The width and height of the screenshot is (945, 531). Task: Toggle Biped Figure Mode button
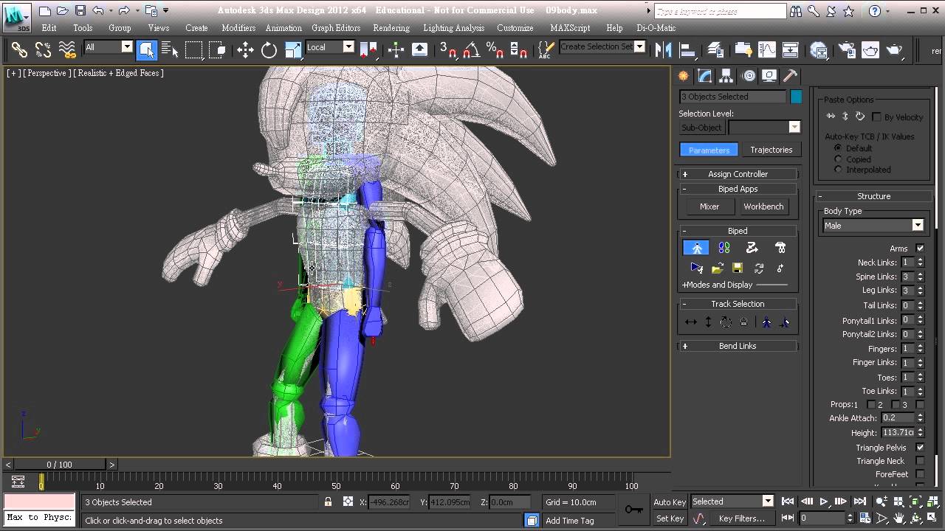696,248
